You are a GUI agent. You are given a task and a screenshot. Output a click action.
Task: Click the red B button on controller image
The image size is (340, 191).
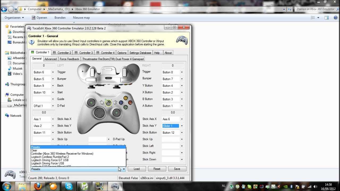130,103
